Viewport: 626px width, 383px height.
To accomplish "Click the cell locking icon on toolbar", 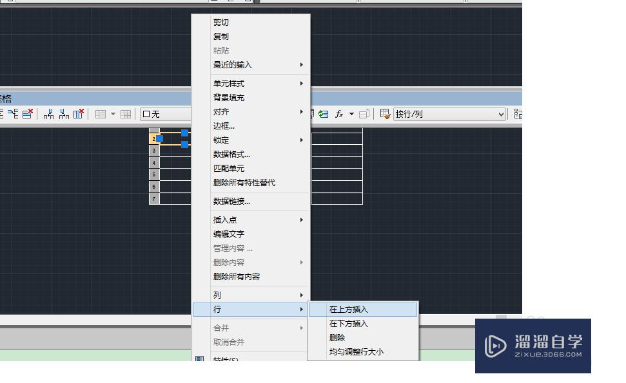I will point(313,114).
